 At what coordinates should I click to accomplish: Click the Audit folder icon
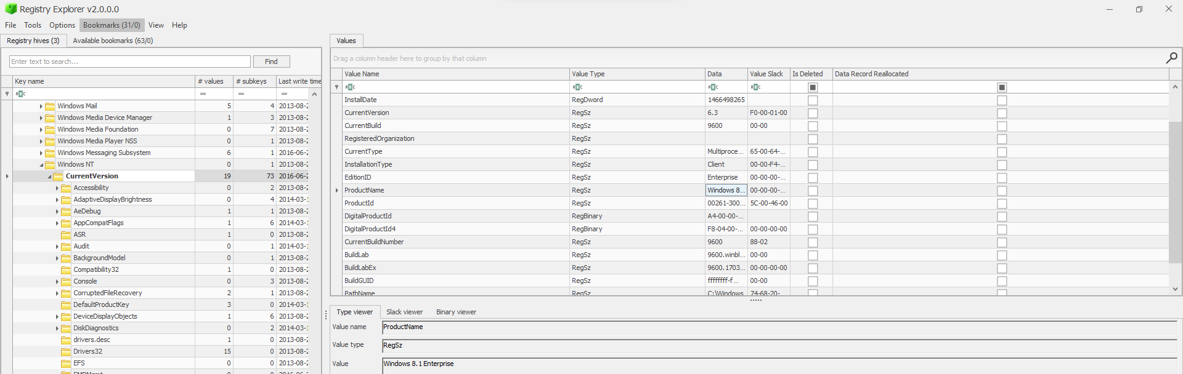tap(67, 246)
